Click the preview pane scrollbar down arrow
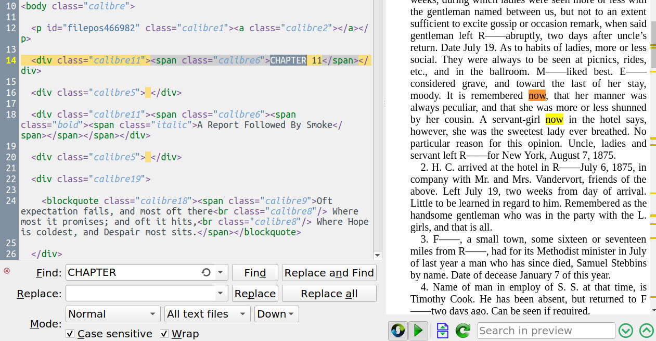 coord(653,310)
